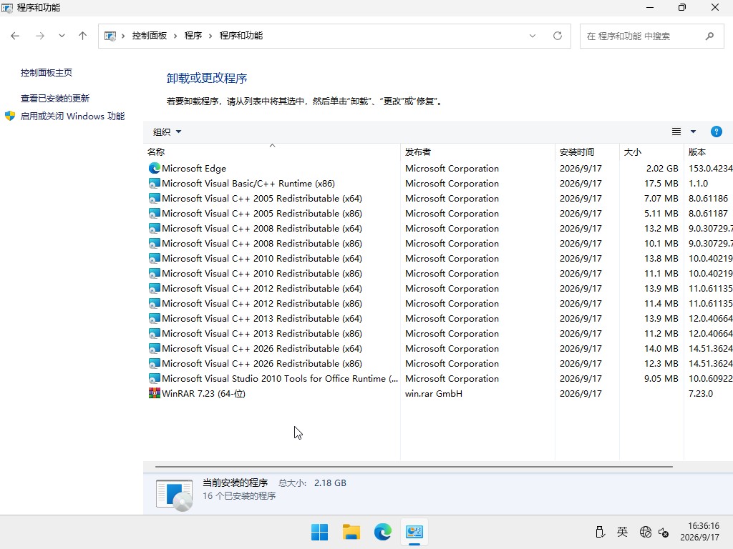This screenshot has height=549, width=733.
Task: Open the clock showing 16:36:16
Action: (699, 532)
